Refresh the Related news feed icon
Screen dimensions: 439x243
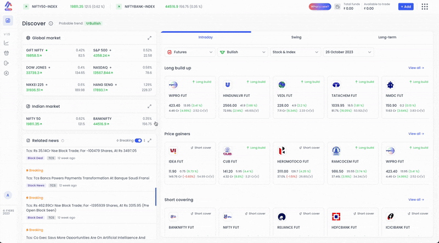(63, 141)
